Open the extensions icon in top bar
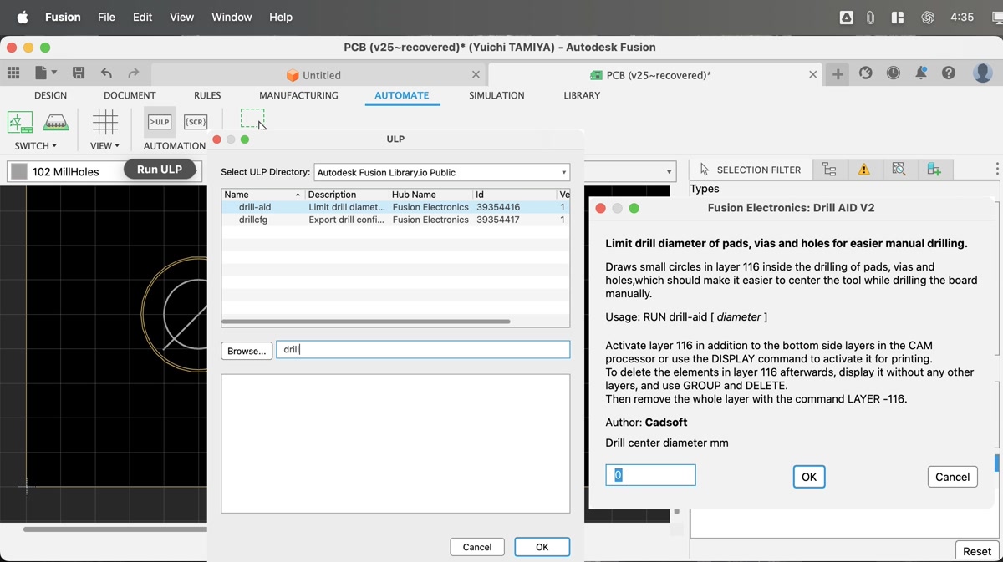Screen dimensions: 1003x562 pyautogui.click(x=866, y=73)
